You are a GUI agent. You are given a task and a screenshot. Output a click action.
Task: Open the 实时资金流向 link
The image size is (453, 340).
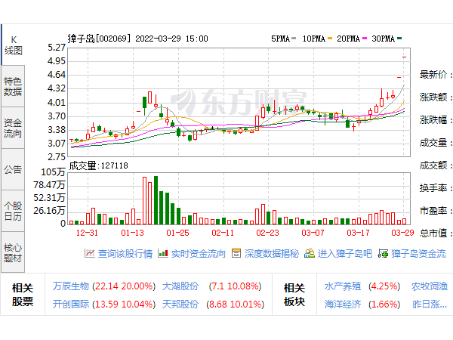point(198,255)
